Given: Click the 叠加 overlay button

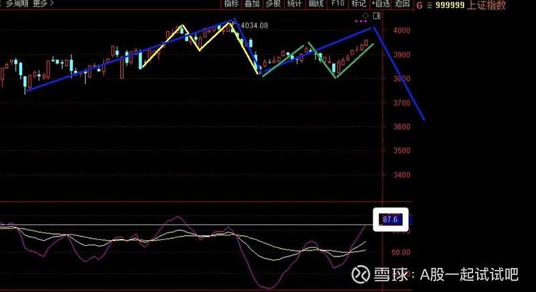Looking at the screenshot, I should coord(253,4).
